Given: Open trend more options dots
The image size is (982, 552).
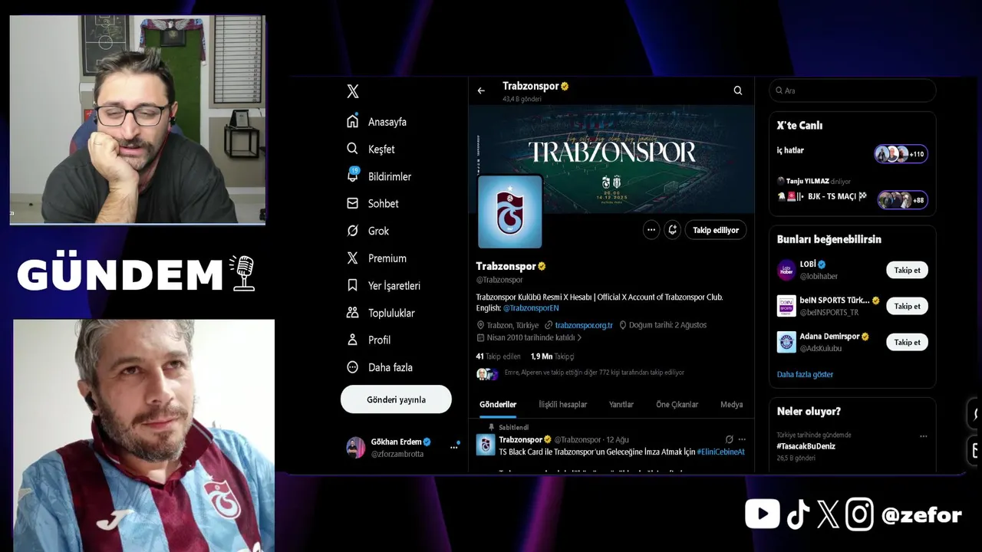Looking at the screenshot, I should (x=924, y=436).
